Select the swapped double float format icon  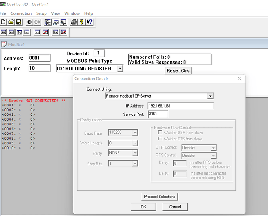pyautogui.click(x=64, y=32)
